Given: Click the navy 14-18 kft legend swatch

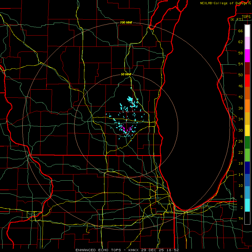Looking at the screenshot, I should [247, 168].
